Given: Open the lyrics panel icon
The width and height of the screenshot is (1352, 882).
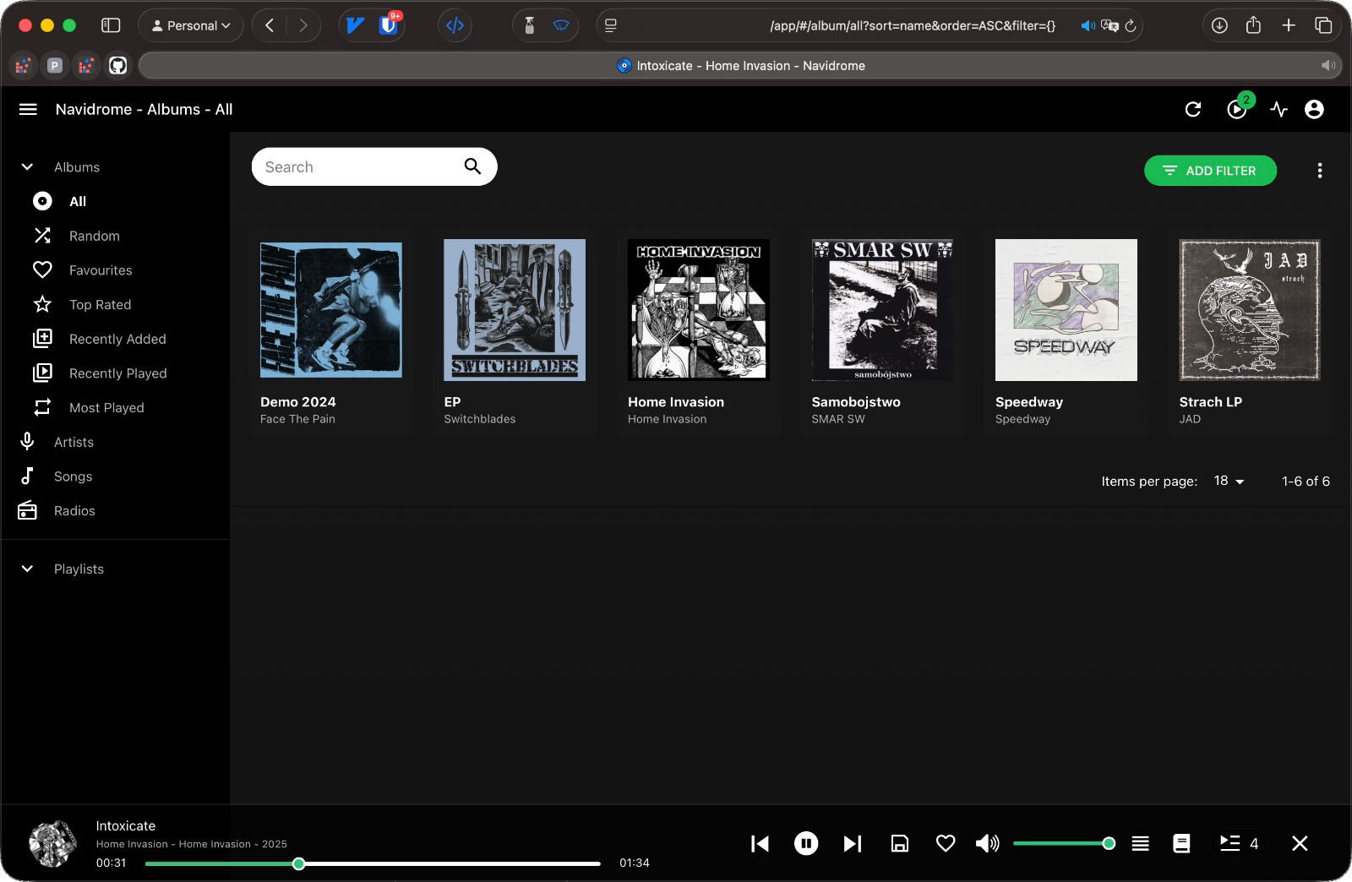Looking at the screenshot, I should pos(1181,843).
